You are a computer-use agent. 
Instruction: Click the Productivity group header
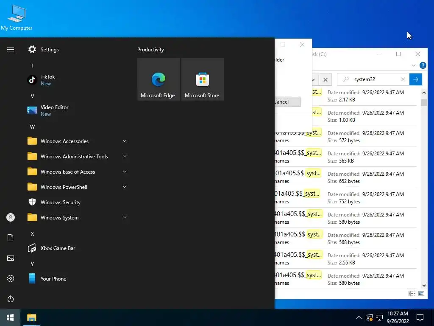point(150,50)
